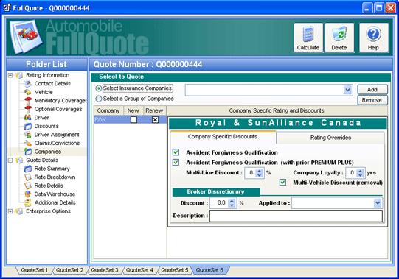Choose Select Insurance Companies radio button

pos(99,88)
